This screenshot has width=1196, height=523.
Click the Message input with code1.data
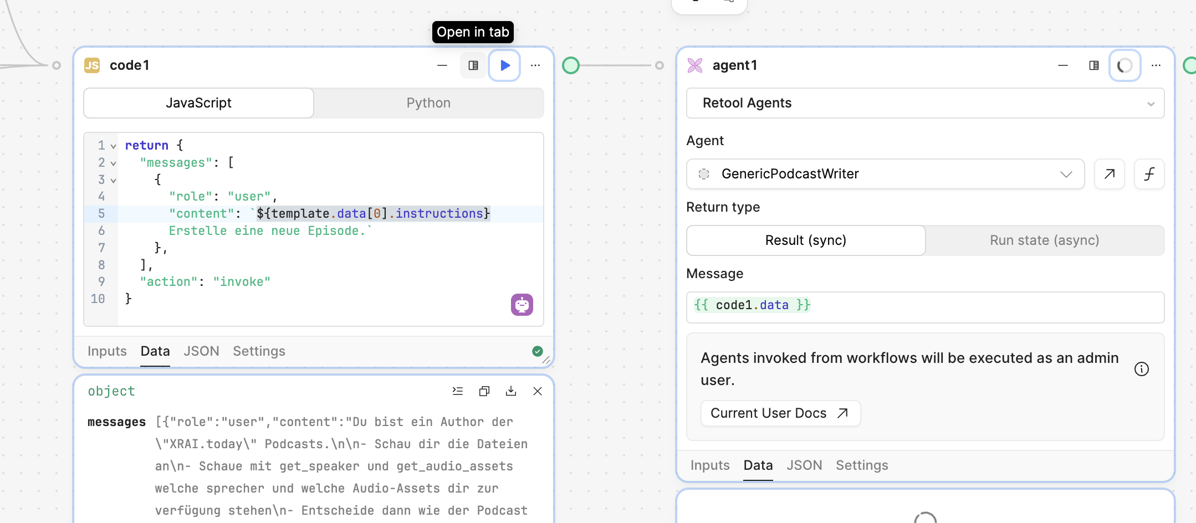tap(926, 307)
